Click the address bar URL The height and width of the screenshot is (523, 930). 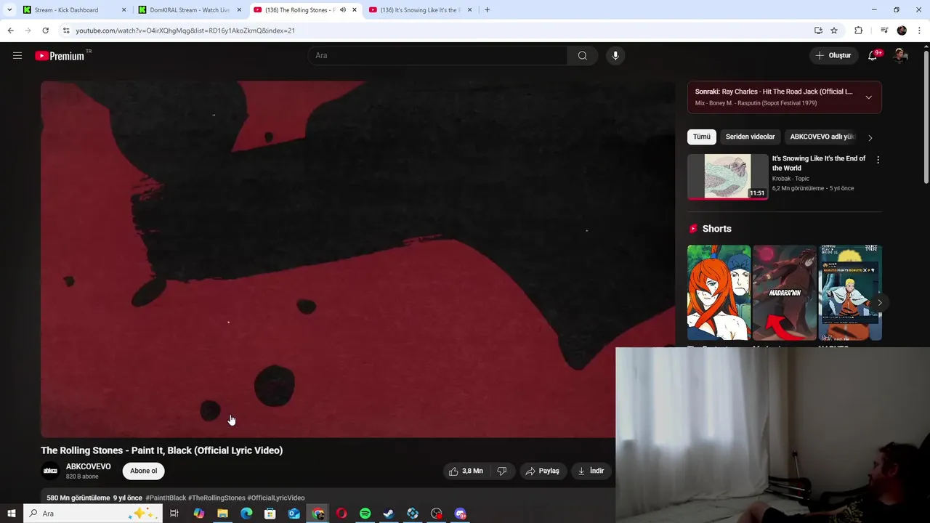tap(185, 31)
